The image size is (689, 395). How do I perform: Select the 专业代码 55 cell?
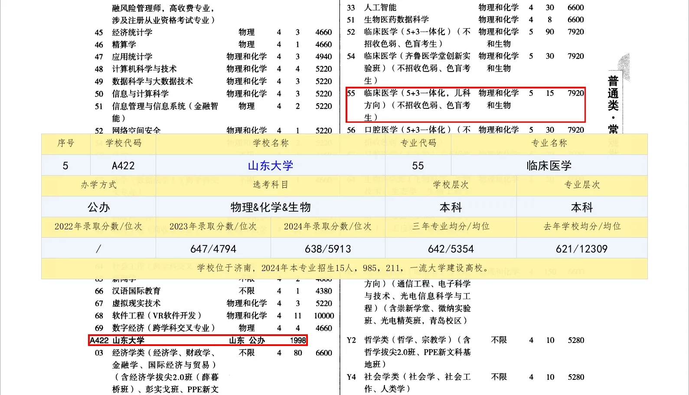pyautogui.click(x=418, y=166)
